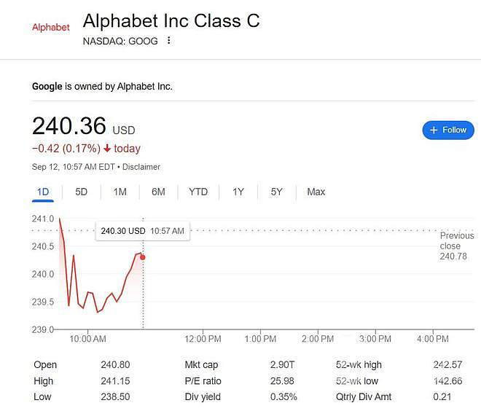
Task: Show the 6M chart range
Action: click(158, 192)
